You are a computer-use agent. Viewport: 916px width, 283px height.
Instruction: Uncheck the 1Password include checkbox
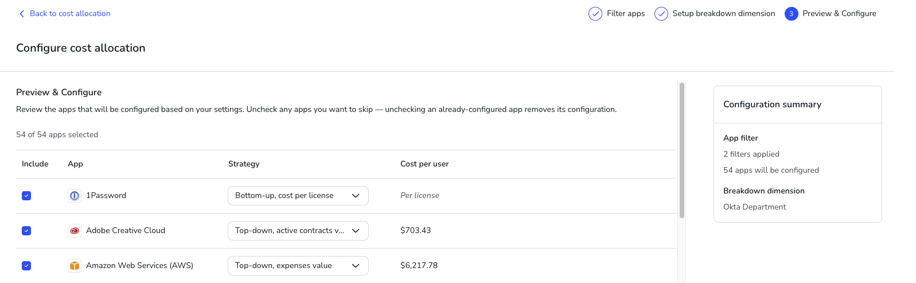coord(26,196)
